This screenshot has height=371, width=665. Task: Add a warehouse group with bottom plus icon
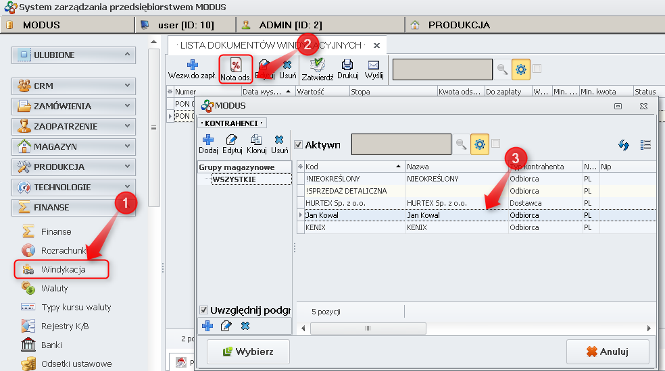click(208, 326)
